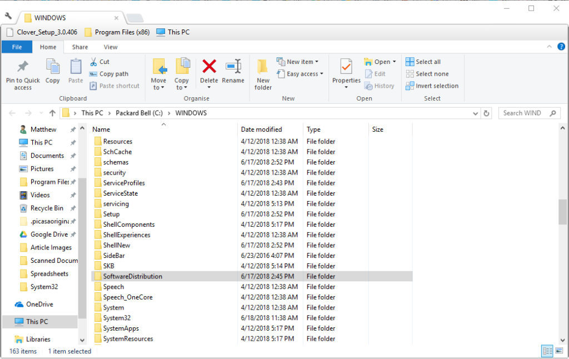The height and width of the screenshot is (359, 569).
Task: Click the Search WINDOWS box
Action: tap(529, 113)
